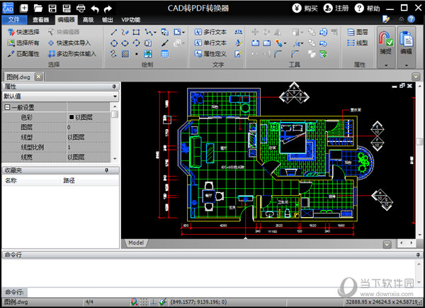Click the text style brush icon

(238, 43)
